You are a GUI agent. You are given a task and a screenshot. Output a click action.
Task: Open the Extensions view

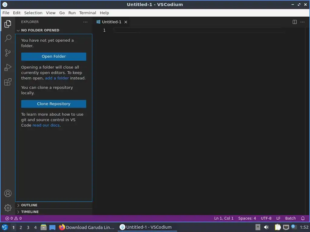pos(8,82)
